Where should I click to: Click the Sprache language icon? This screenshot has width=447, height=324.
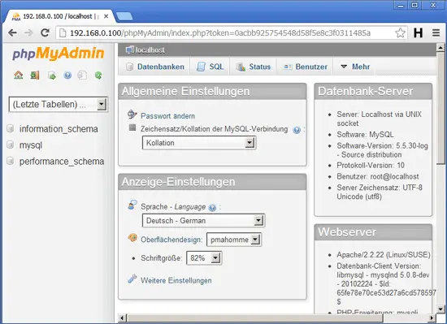coord(132,205)
